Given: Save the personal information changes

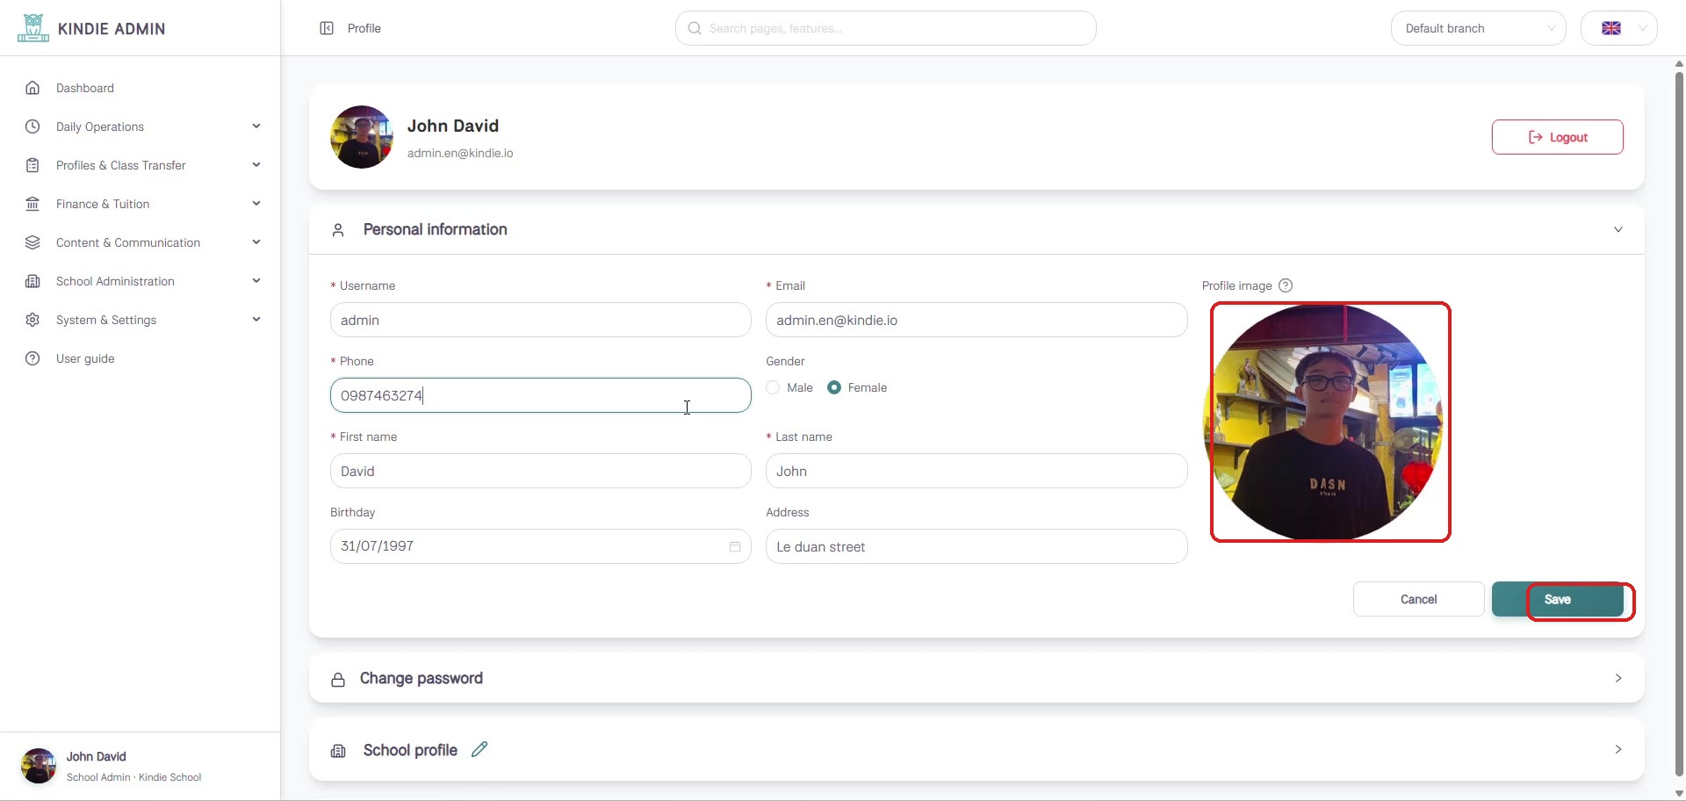Looking at the screenshot, I should pos(1558,599).
